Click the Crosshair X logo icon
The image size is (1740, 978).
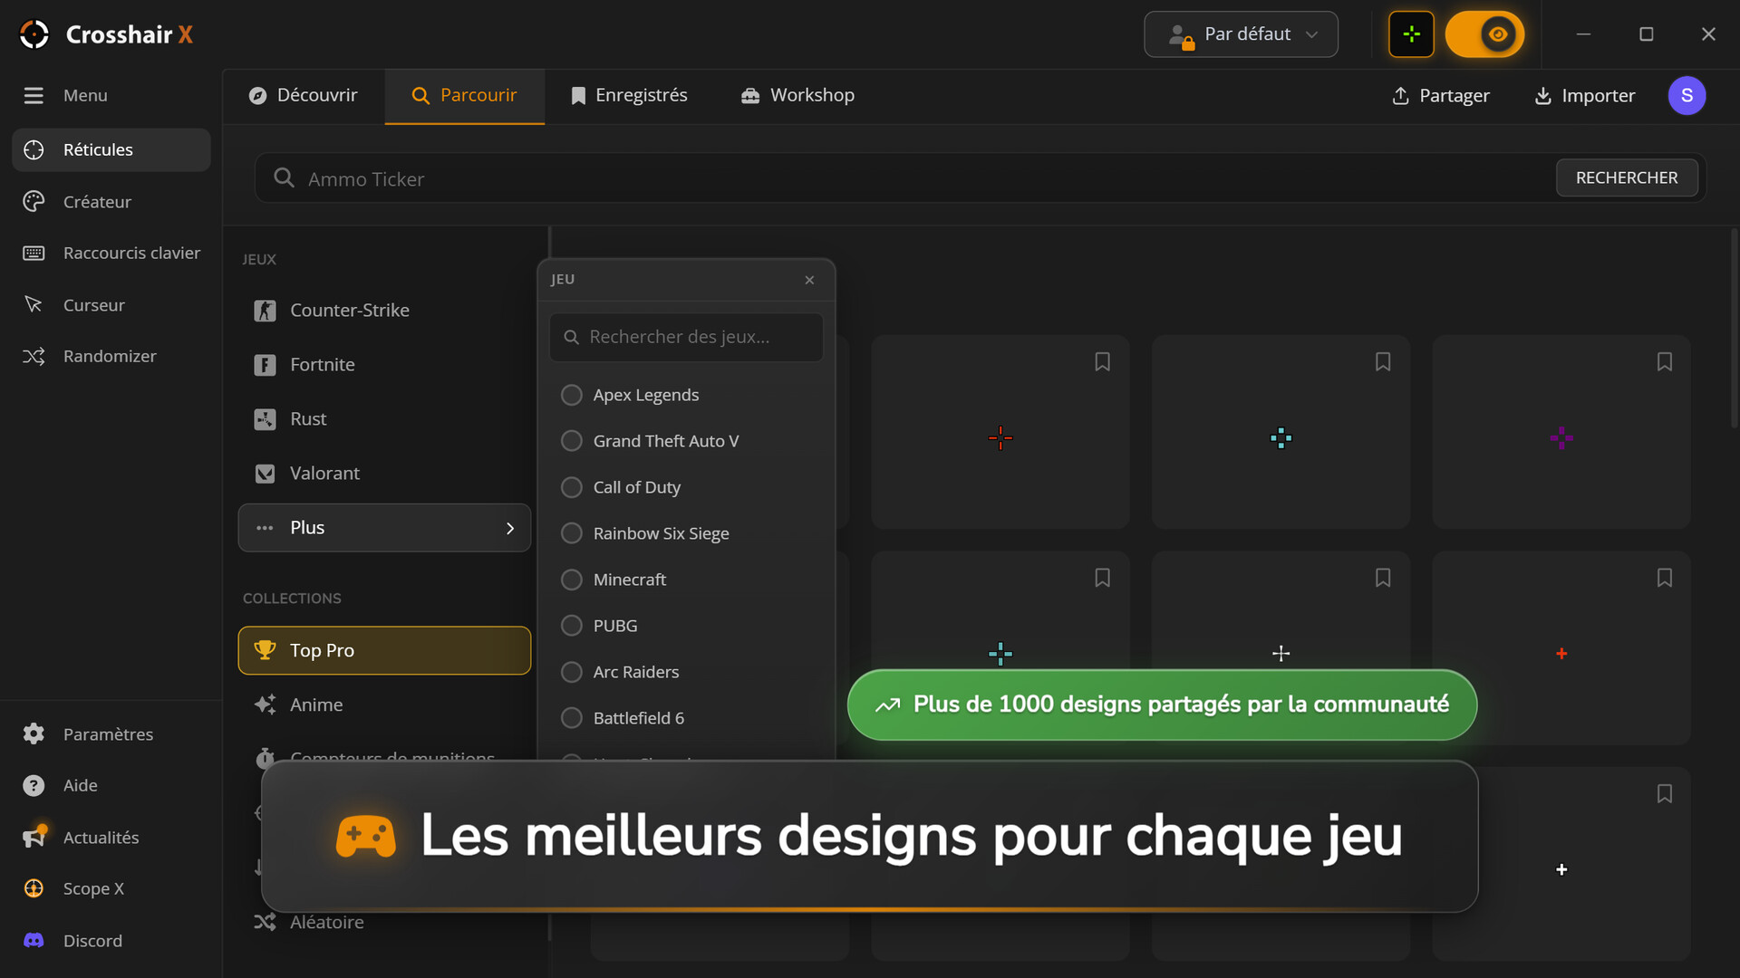tap(34, 34)
